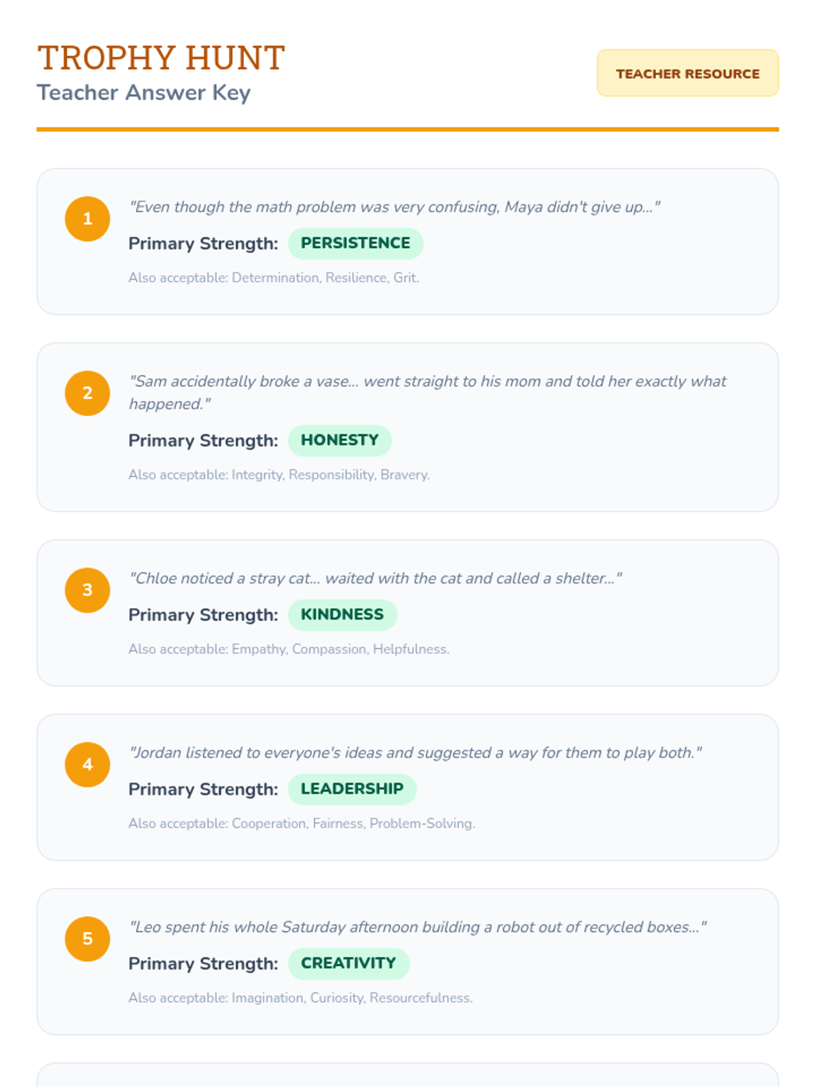Screen dimensions: 815x1087
Task: Click the number 3 circle badge
Action: (88, 590)
